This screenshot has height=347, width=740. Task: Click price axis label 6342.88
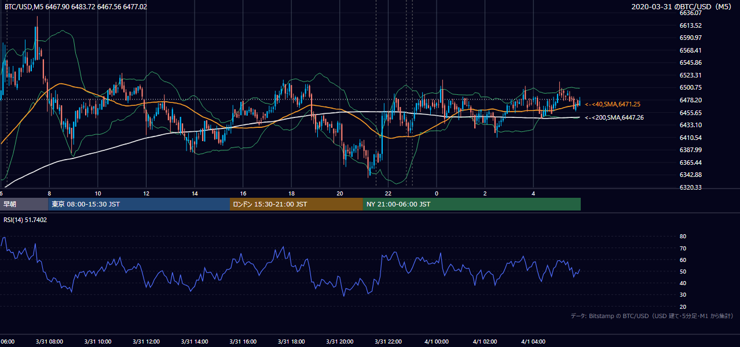pos(691,175)
